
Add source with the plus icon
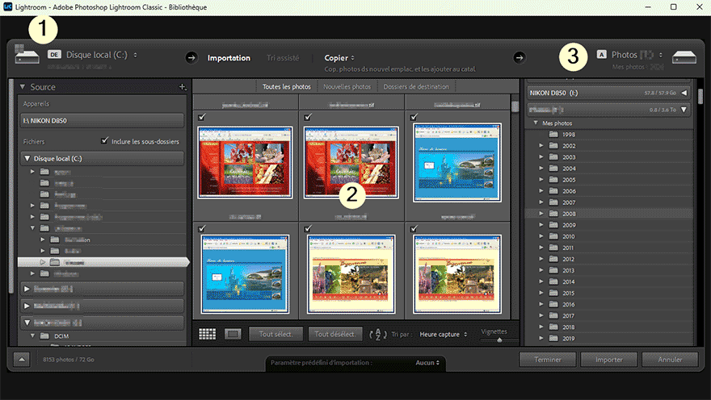pos(183,87)
